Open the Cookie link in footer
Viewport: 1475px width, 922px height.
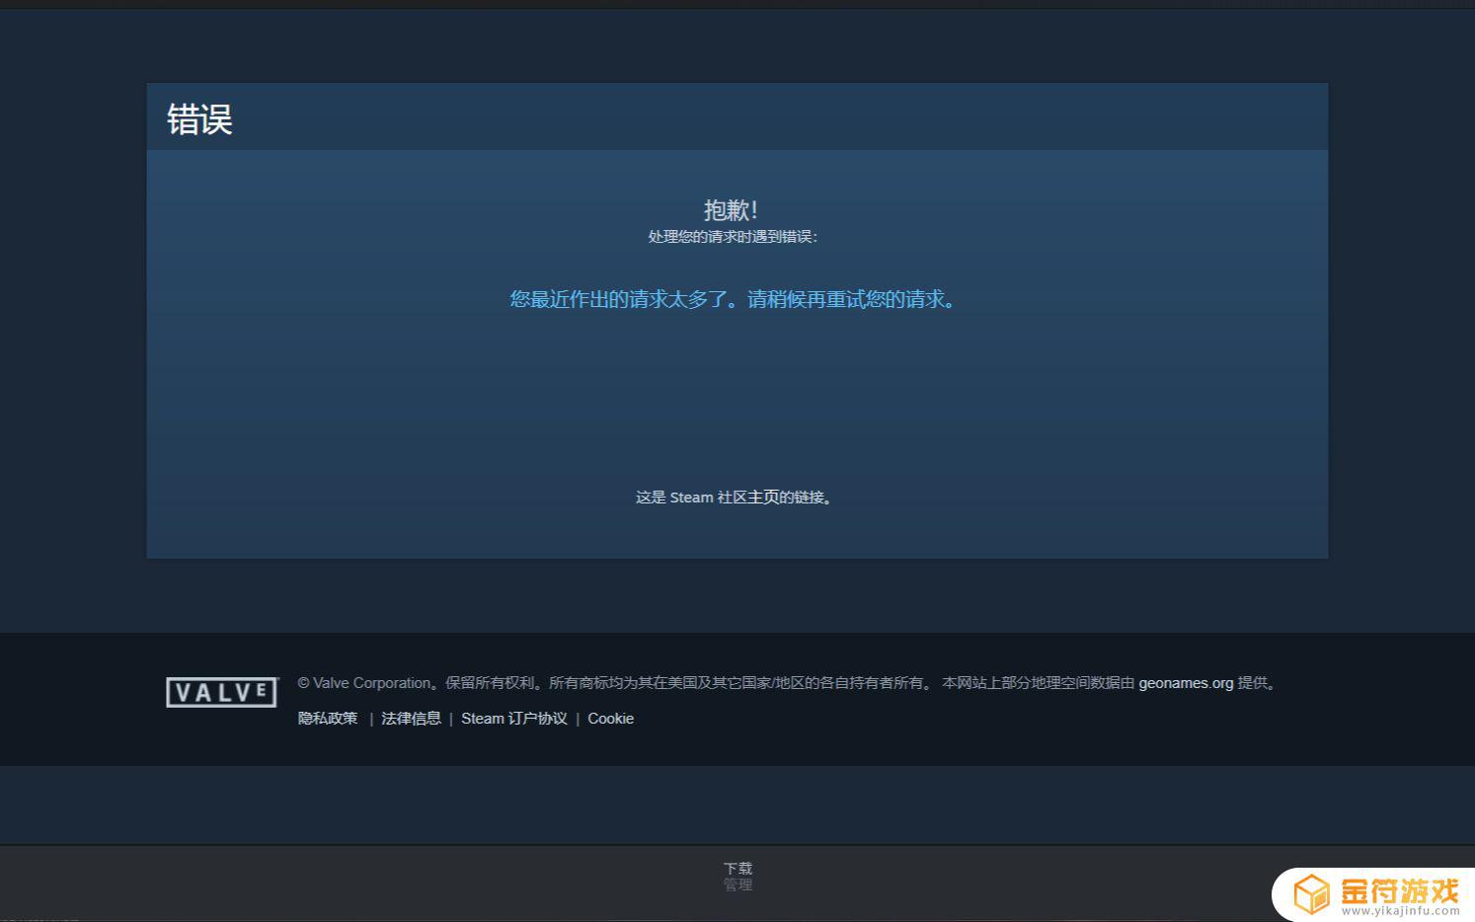click(611, 719)
